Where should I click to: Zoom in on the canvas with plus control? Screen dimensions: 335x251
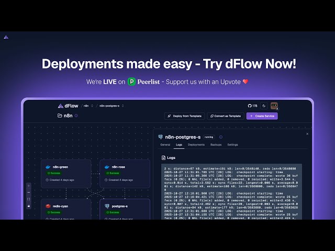pyautogui.click(x=29, y=186)
